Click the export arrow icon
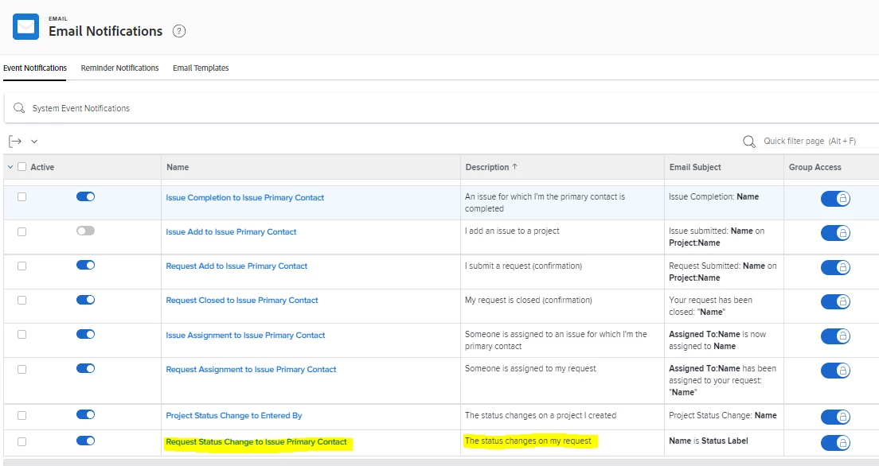Screen dimensions: 879x466 click(15, 141)
